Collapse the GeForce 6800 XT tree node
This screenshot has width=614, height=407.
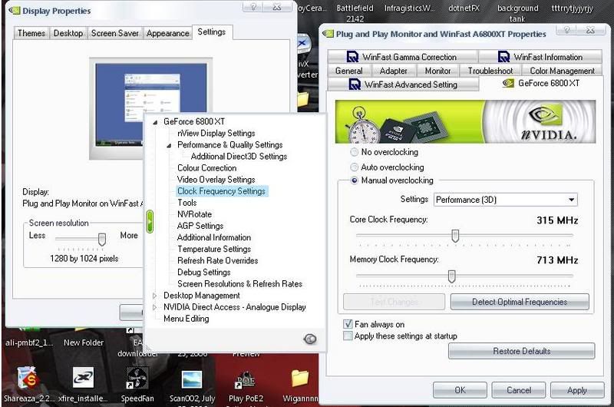coord(155,122)
